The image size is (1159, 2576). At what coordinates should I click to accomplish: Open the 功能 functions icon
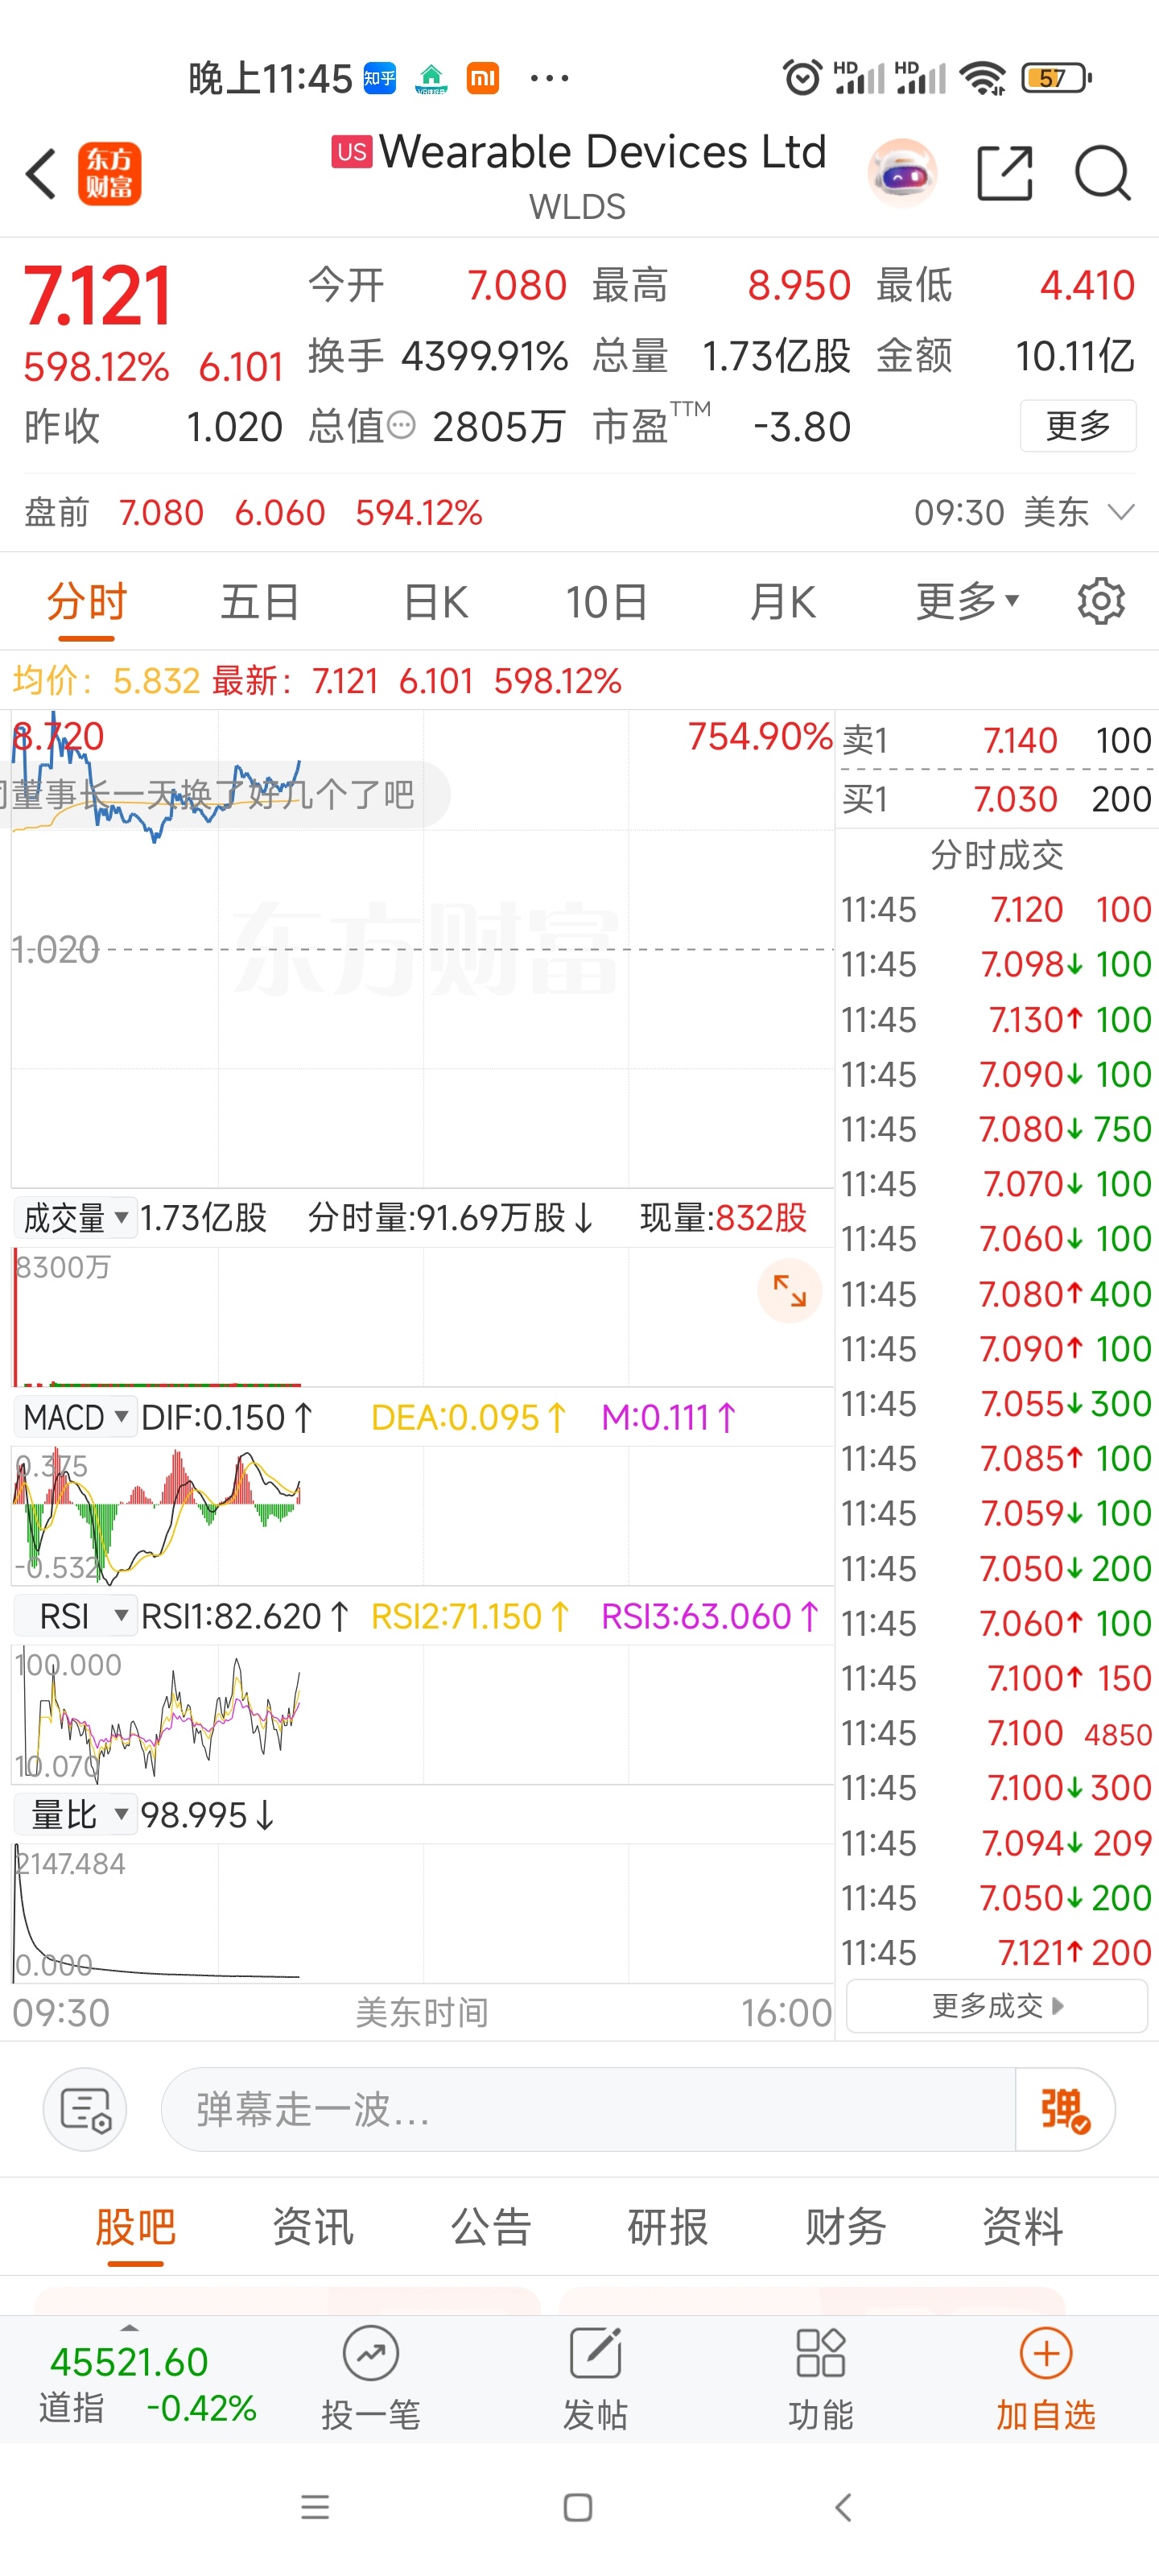[820, 2379]
